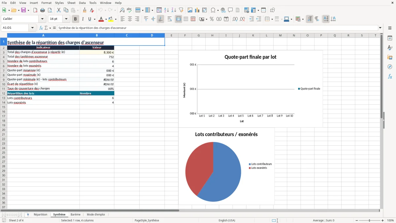The width and height of the screenshot is (396, 223).
Task: Toggle Align Bottom
Action: pyautogui.click(x=160, y=19)
